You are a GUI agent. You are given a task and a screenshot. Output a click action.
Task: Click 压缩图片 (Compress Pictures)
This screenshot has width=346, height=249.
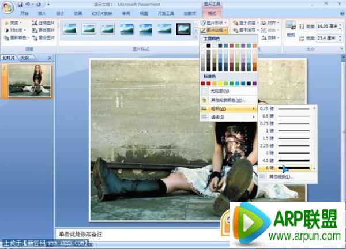click(43, 22)
